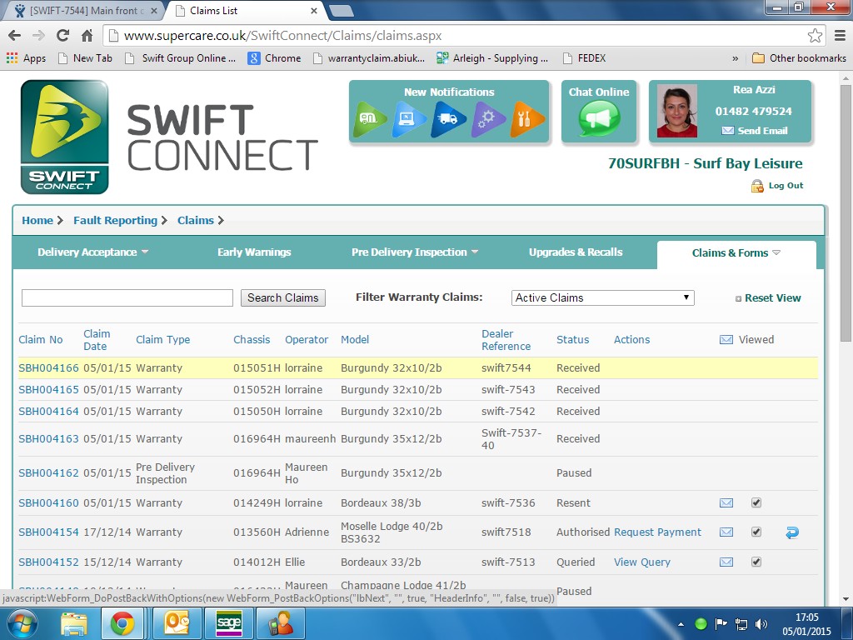Click into the claims search text field
The image size is (853, 640).
pyautogui.click(x=127, y=297)
